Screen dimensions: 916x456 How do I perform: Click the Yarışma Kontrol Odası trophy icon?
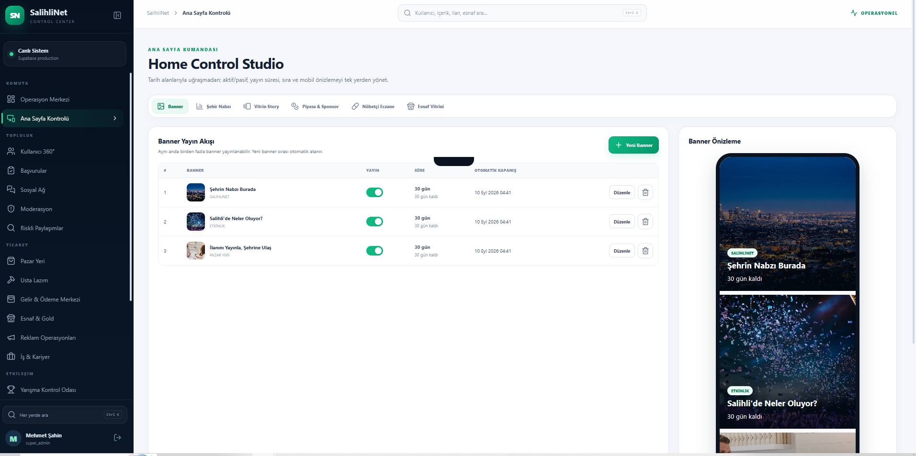pyautogui.click(x=11, y=389)
